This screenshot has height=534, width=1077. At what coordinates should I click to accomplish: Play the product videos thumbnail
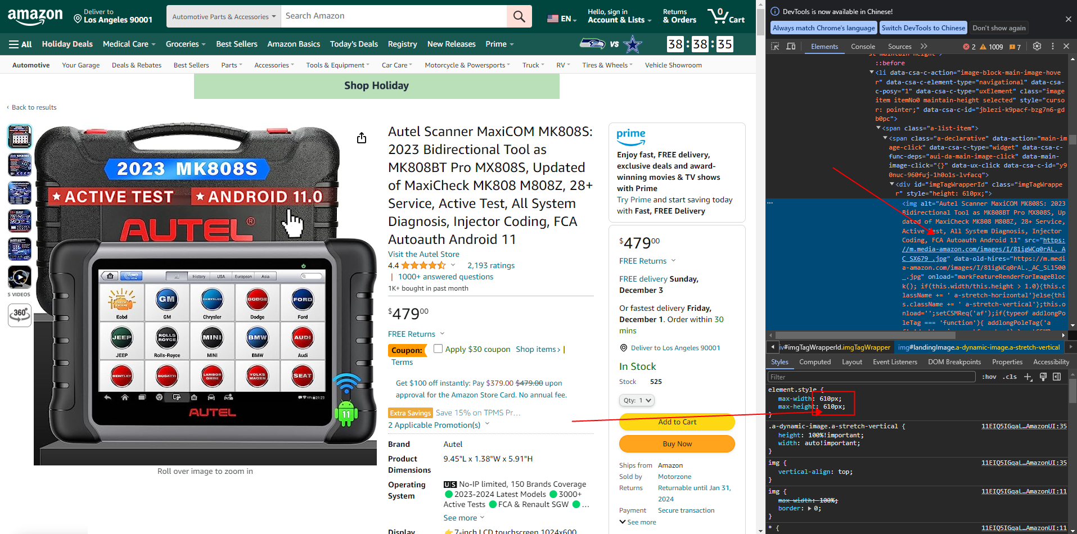pos(20,277)
